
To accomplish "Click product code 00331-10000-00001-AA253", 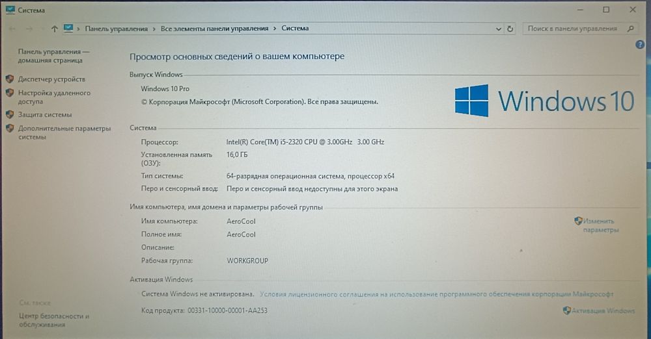I will (x=227, y=310).
